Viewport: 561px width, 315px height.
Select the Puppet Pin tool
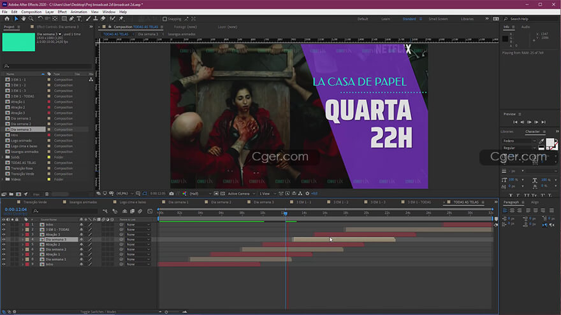(x=121, y=18)
